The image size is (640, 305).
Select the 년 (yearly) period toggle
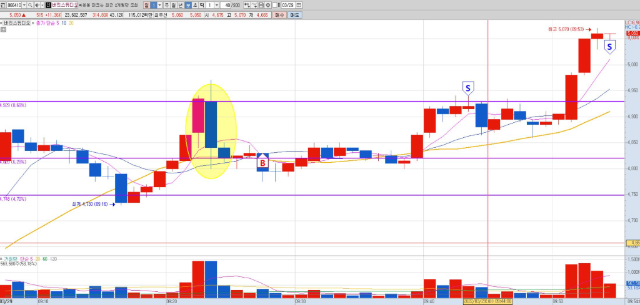[181, 5]
